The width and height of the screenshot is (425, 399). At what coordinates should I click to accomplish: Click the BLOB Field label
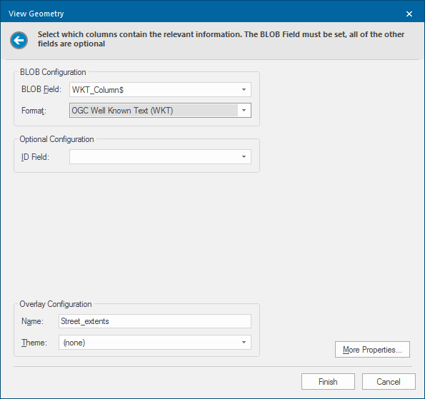pos(41,89)
